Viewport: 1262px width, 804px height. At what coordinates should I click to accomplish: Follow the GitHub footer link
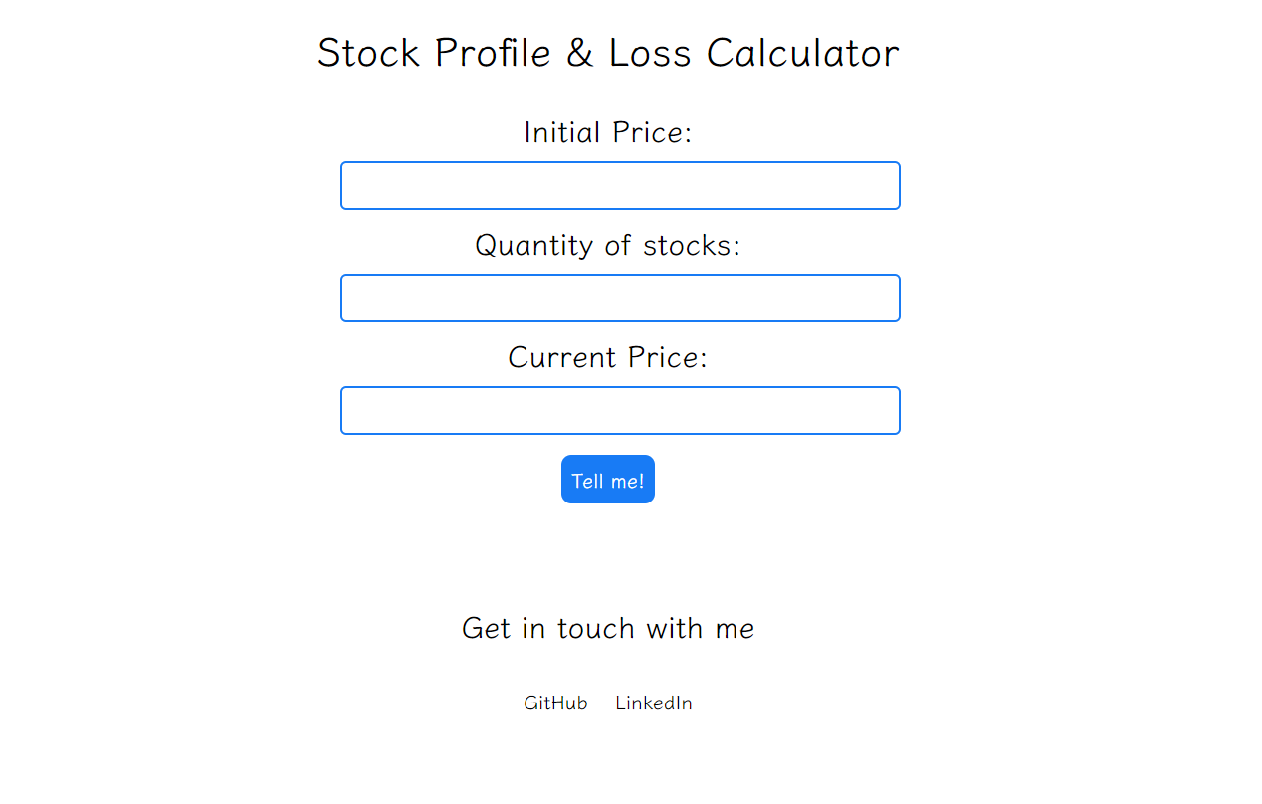point(555,703)
